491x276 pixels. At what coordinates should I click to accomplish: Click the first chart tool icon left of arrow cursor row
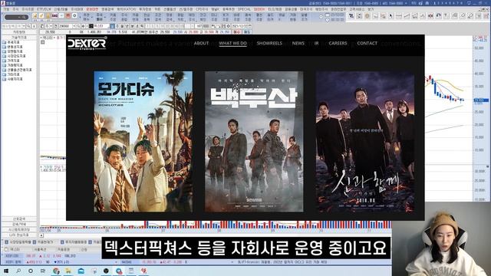tap(351, 15)
